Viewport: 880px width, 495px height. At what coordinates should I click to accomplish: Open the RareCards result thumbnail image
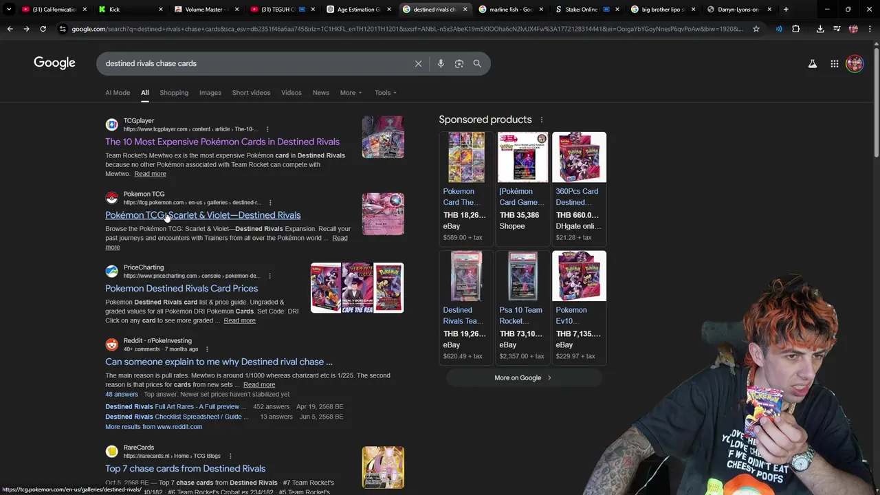coord(383,467)
